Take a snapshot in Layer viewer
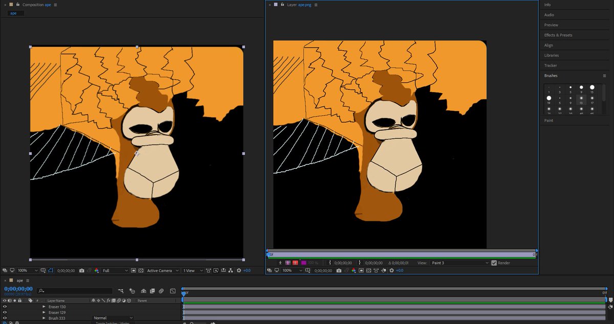The width and height of the screenshot is (614, 324). pos(338,271)
